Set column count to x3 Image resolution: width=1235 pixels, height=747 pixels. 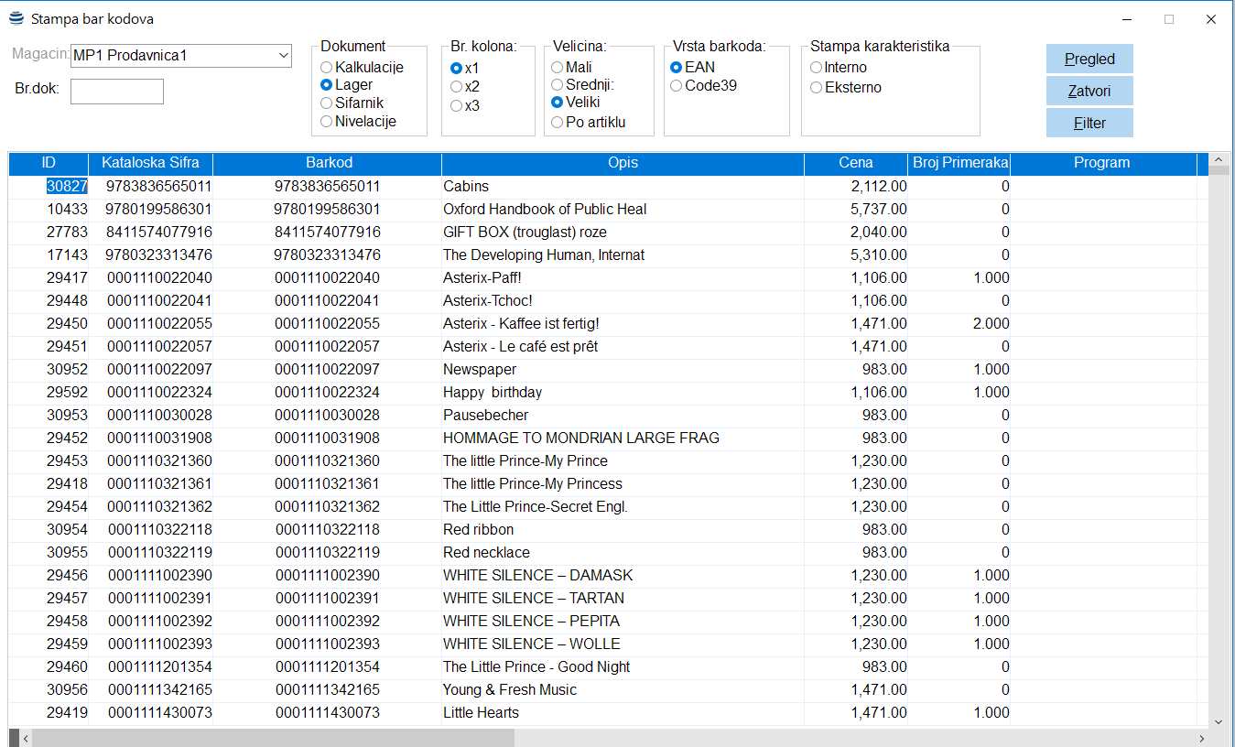click(x=456, y=106)
